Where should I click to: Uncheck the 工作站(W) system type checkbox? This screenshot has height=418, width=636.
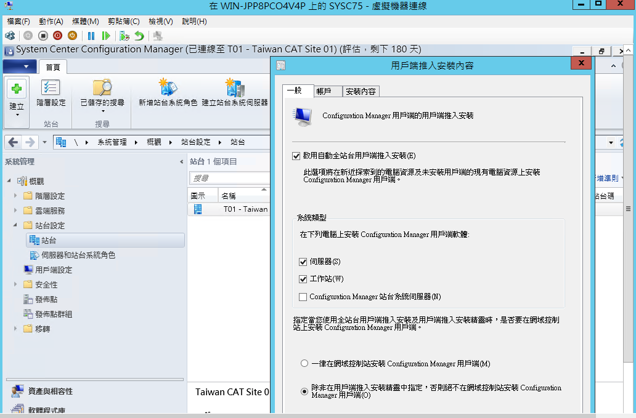pos(303,279)
